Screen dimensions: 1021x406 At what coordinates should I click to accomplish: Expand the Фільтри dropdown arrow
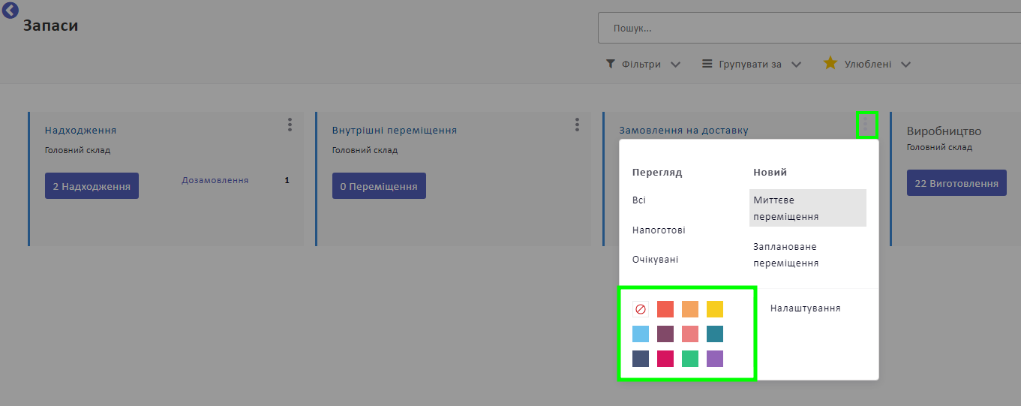(675, 65)
